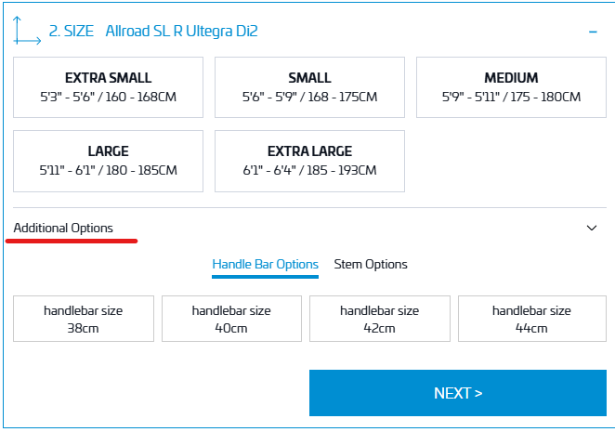615x432 pixels.
Task: Click the 5'9" - 5'11" height range text
Action: (x=511, y=96)
